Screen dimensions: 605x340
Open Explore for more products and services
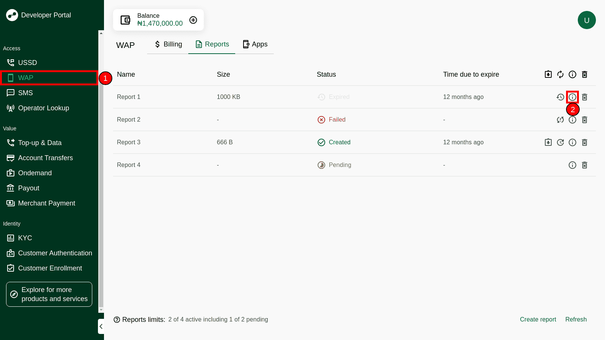click(x=49, y=294)
